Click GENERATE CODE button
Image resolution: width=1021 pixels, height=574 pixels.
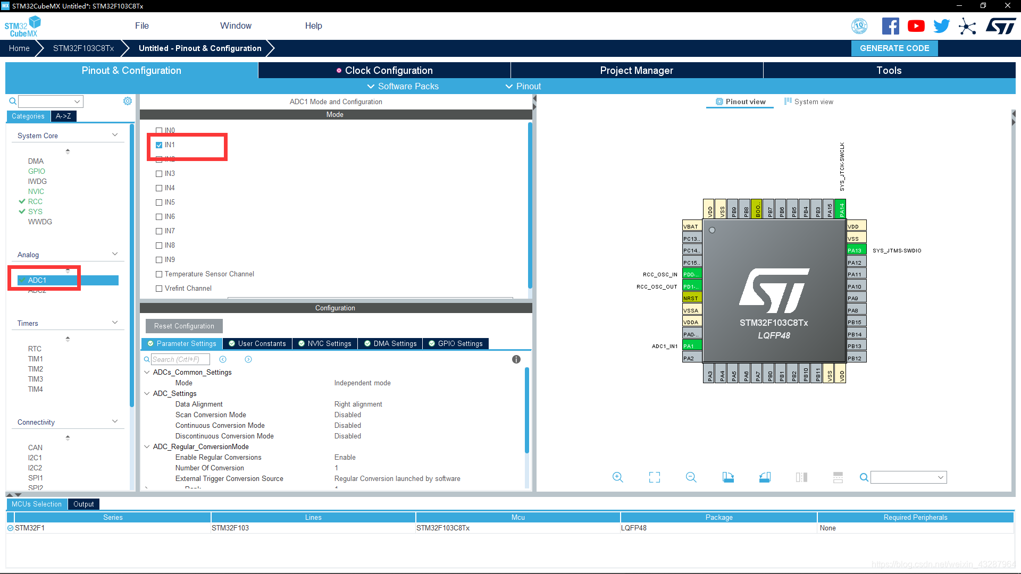(x=895, y=48)
